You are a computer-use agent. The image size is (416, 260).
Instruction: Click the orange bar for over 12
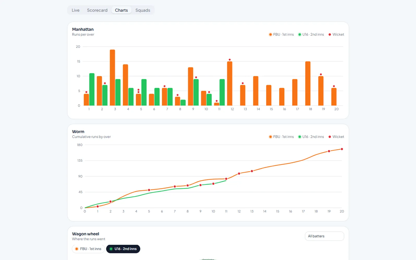[230, 83]
